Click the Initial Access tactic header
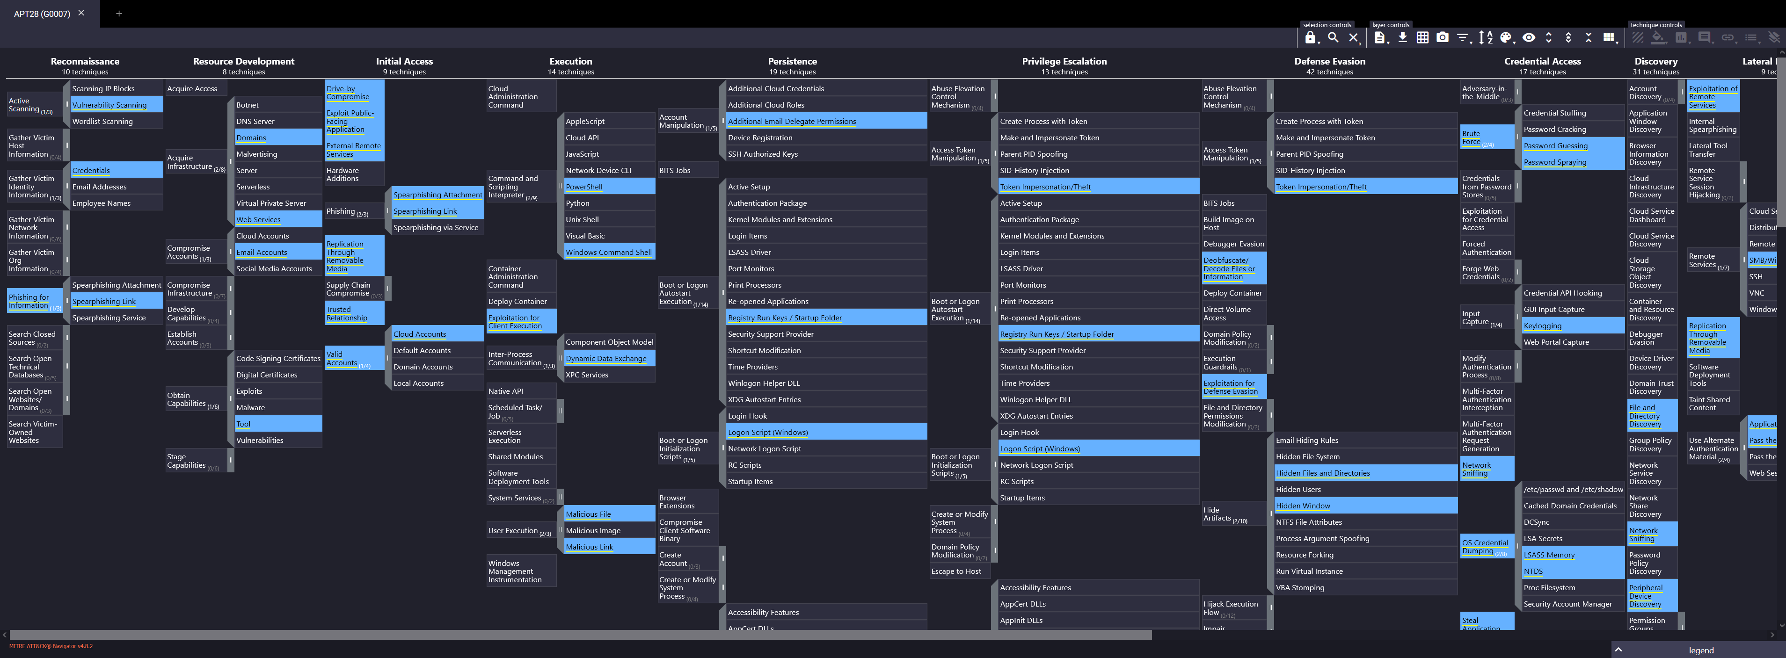This screenshot has height=658, width=1786. 404,61
